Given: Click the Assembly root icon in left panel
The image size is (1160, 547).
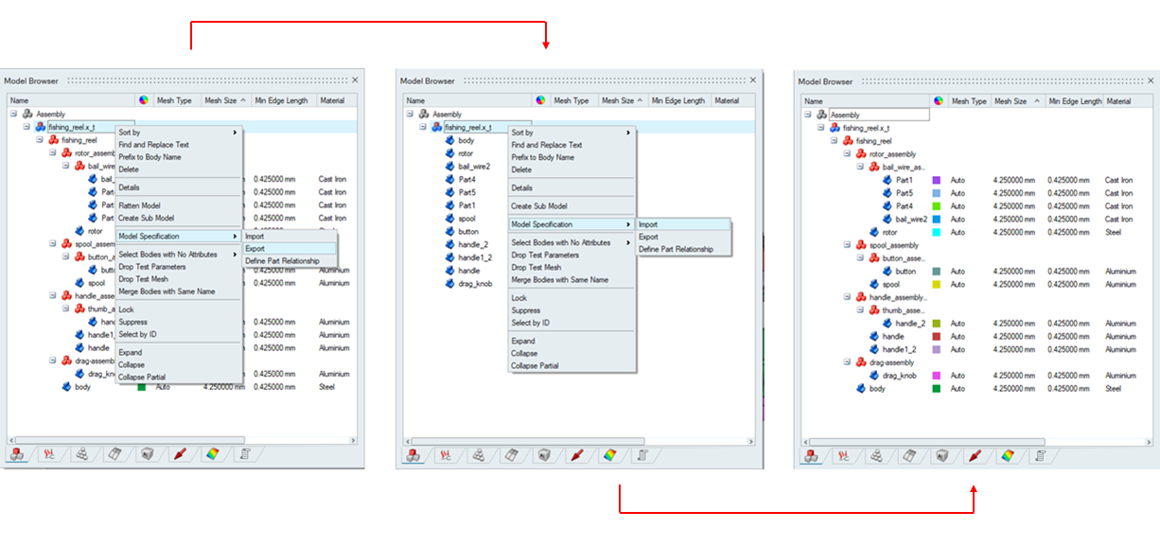Looking at the screenshot, I should (27, 114).
